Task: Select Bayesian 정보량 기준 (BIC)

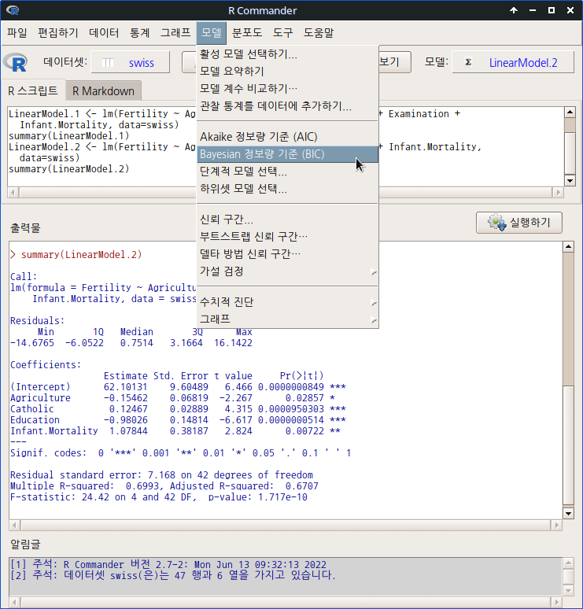Action: click(287, 154)
